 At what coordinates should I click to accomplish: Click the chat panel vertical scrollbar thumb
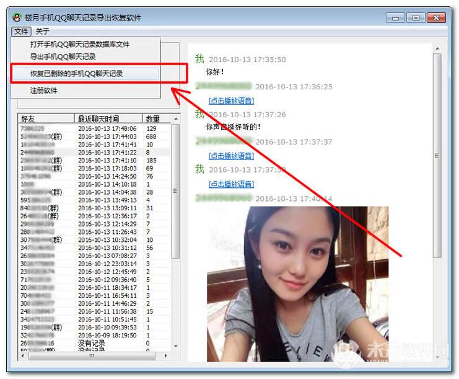tap(437, 156)
